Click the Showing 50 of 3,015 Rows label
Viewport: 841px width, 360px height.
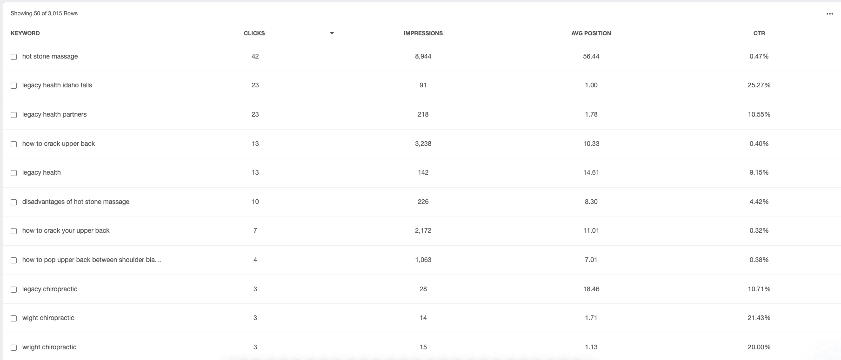[44, 13]
